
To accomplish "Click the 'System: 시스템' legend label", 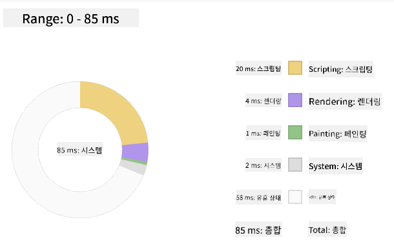I will click(336, 166).
